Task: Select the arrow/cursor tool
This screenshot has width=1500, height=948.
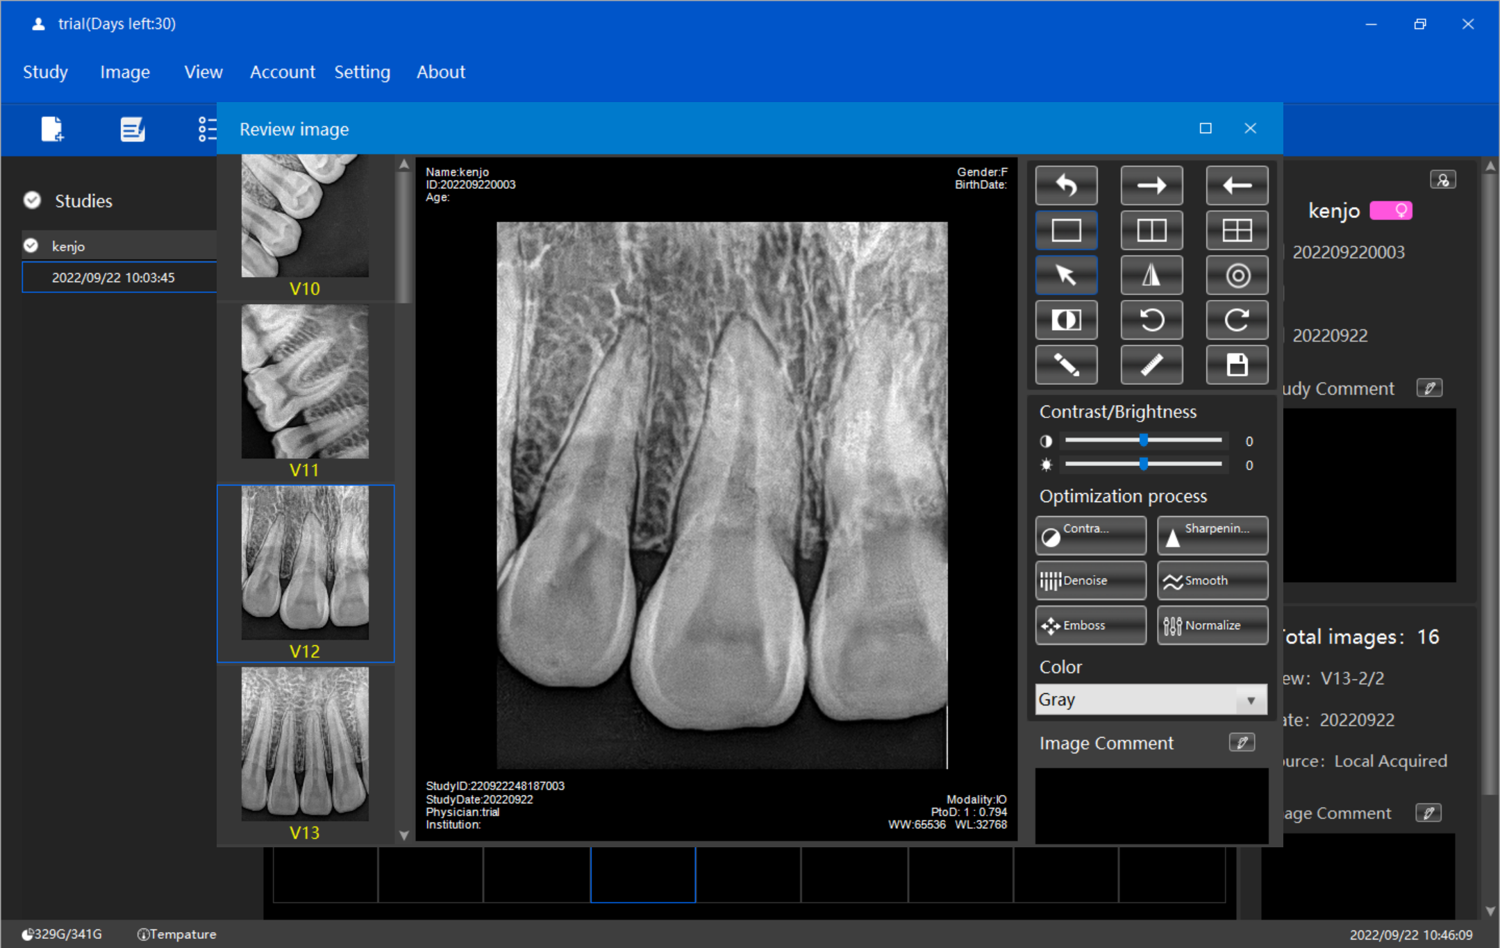Action: 1067,275
